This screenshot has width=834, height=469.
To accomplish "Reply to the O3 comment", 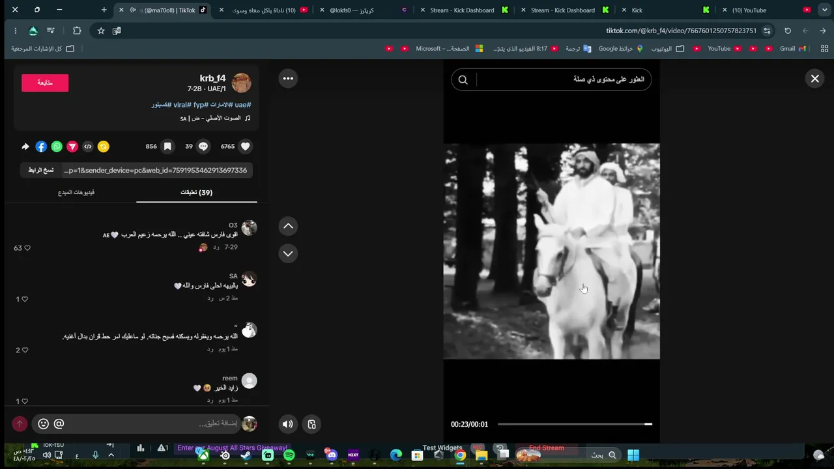I will (216, 248).
